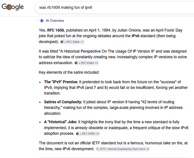The width and height of the screenshot is (194, 158).
Task: Click the IETF icon in the RFC Editor +3 chip
Action: (76, 63)
